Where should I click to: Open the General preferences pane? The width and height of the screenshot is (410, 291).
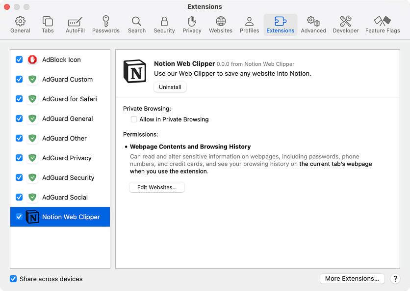tap(20, 25)
